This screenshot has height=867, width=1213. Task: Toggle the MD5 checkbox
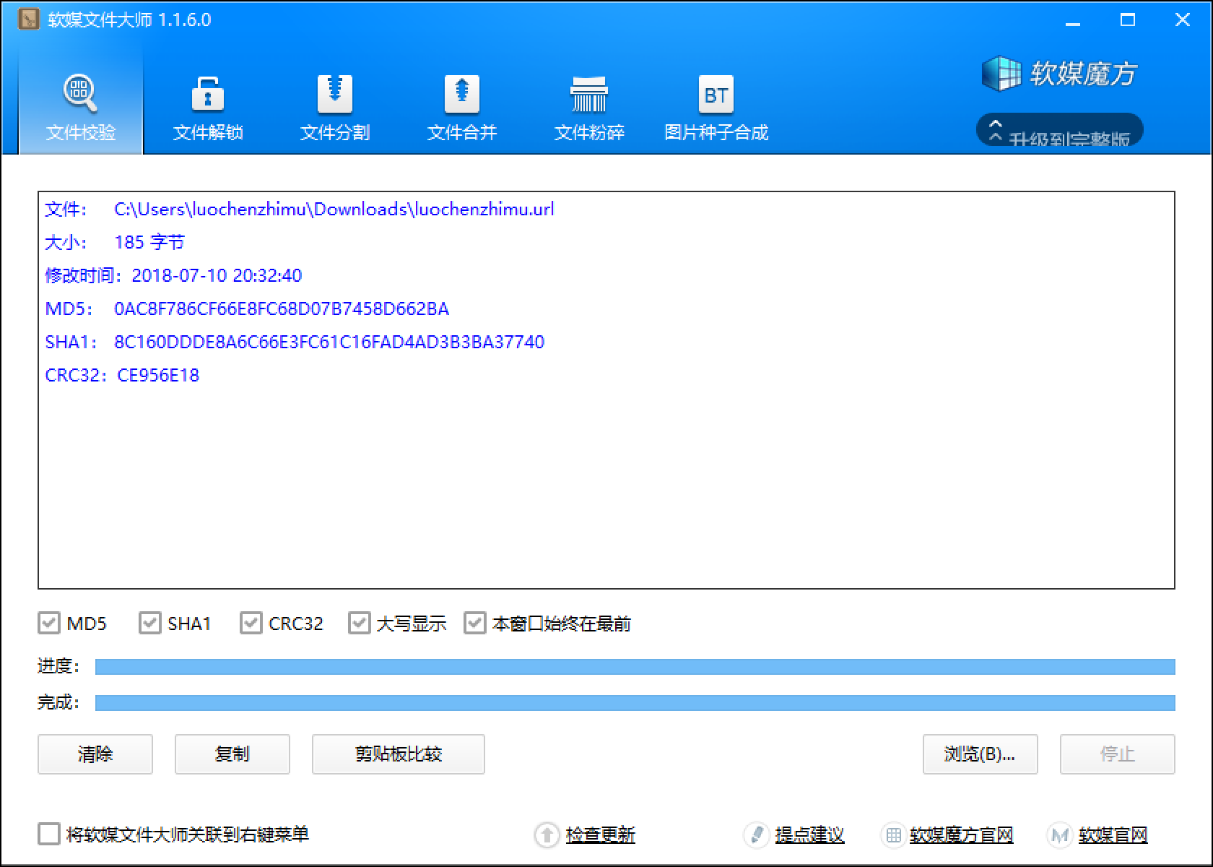click(x=48, y=623)
